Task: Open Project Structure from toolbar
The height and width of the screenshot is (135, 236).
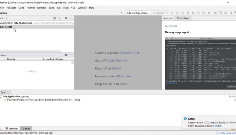Action: point(215,13)
